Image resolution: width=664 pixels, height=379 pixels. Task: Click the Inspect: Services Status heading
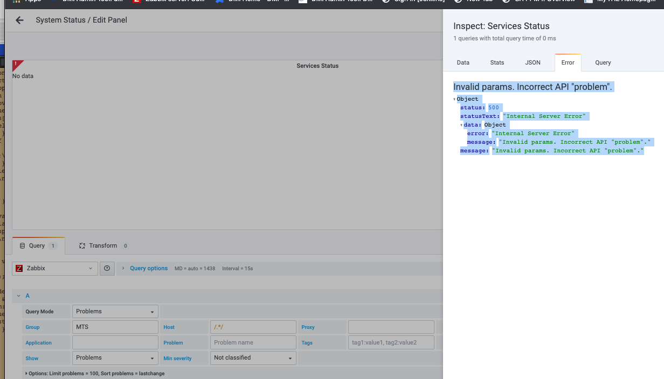coord(501,26)
